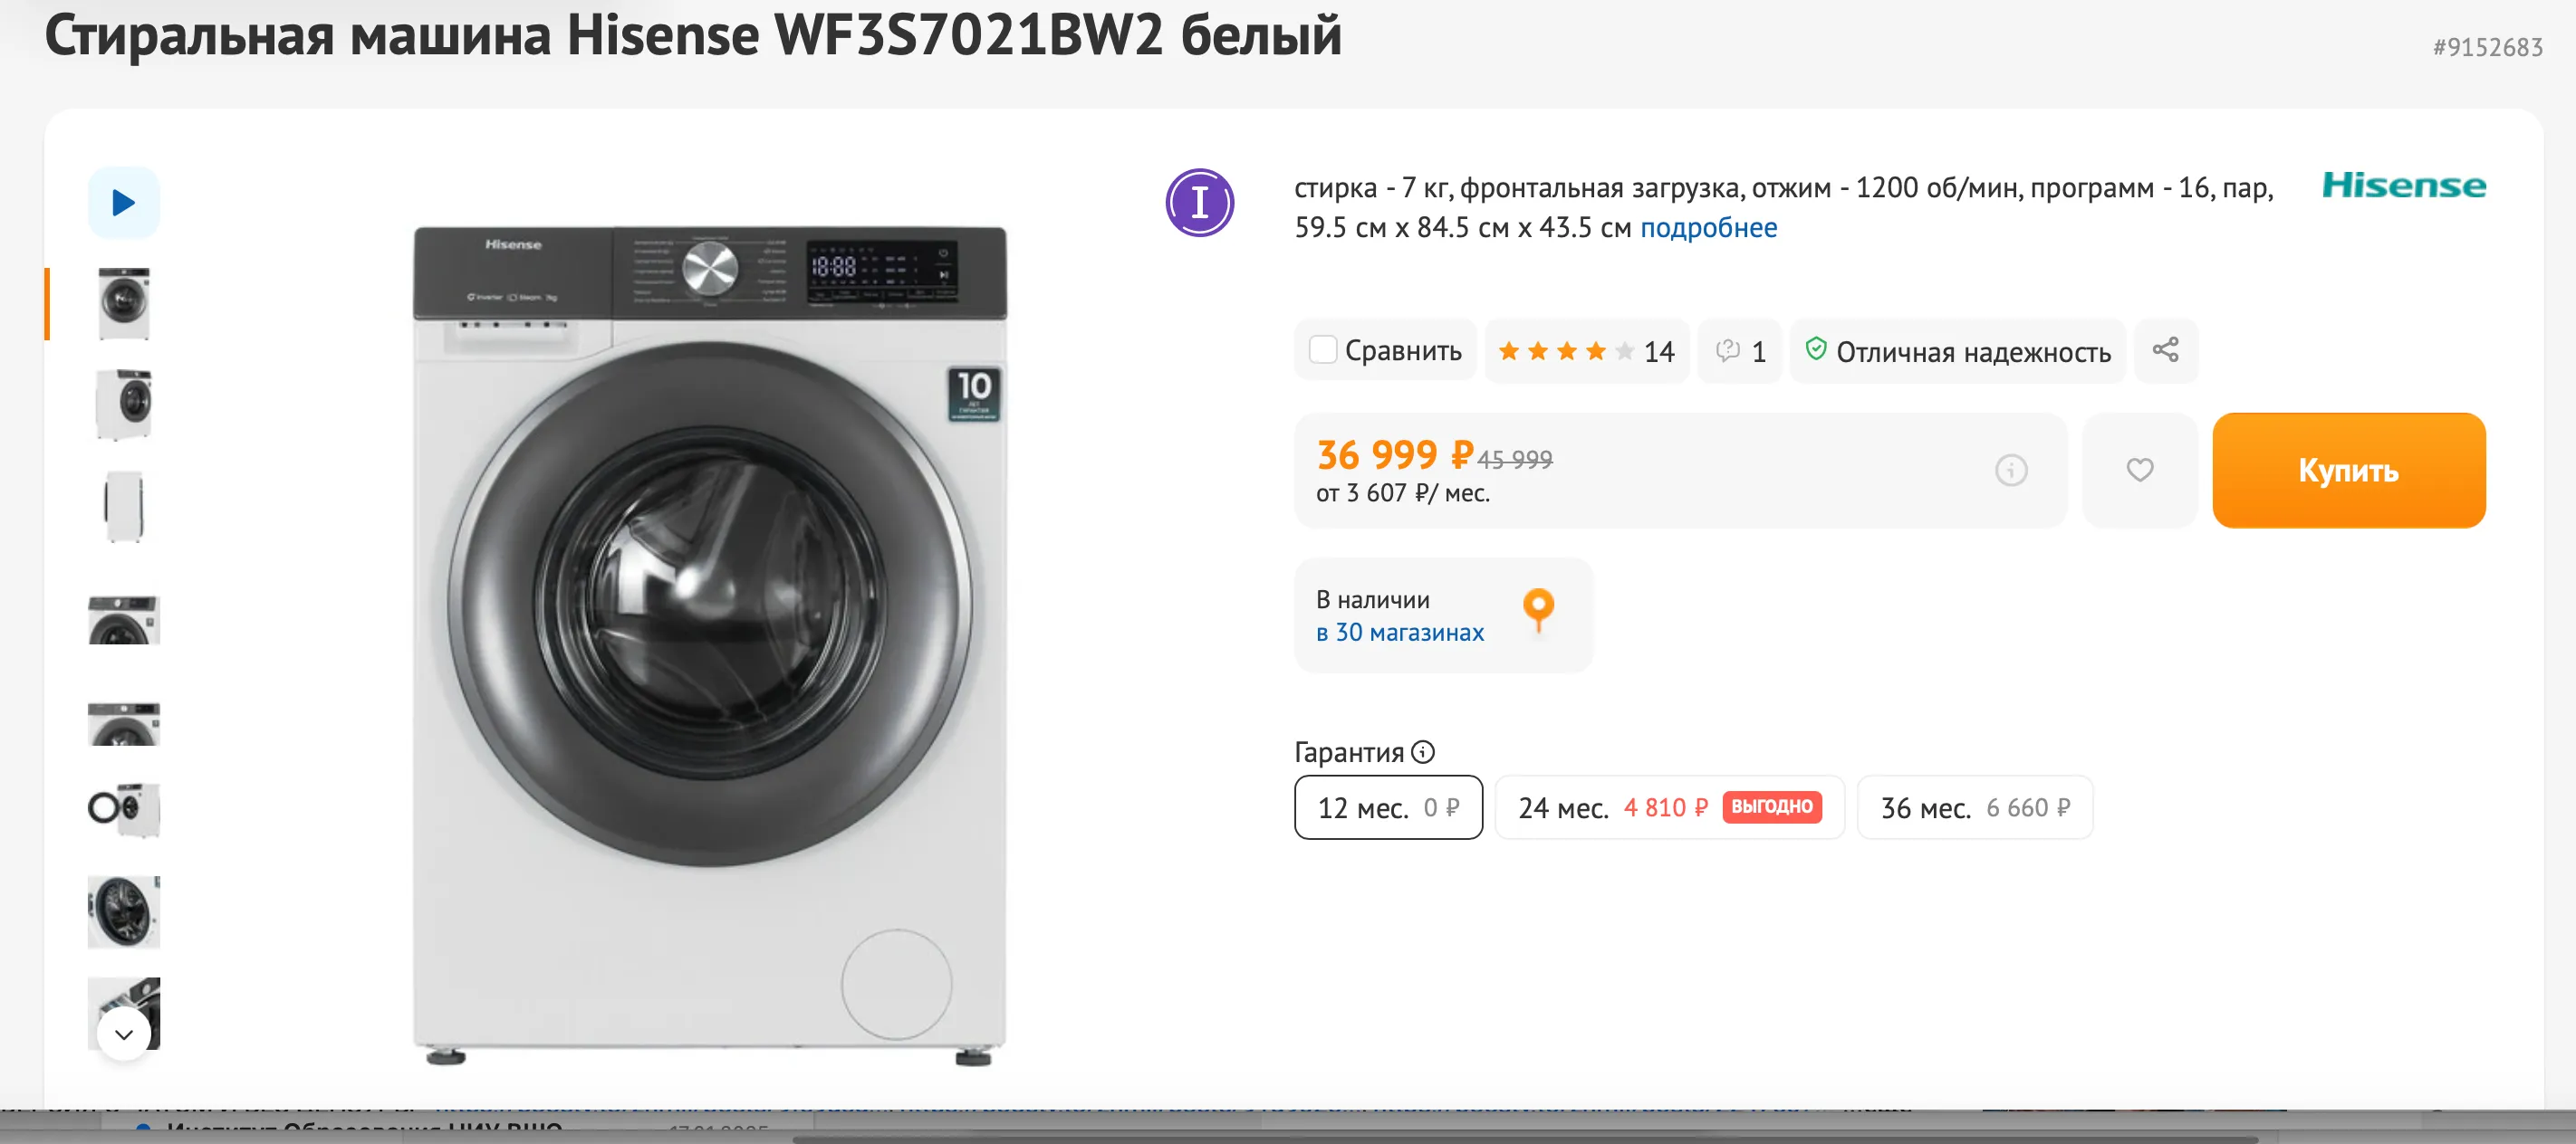Open price info circle icon
The width and height of the screenshot is (2576, 1144).
click(2011, 471)
